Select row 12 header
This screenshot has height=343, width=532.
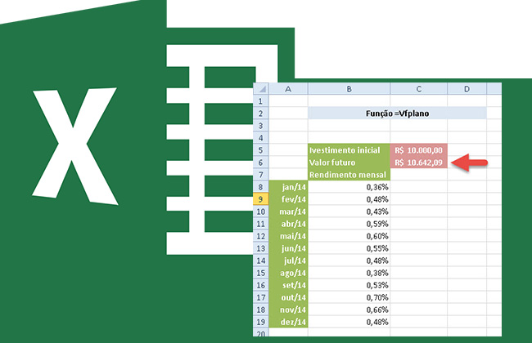coord(261,236)
